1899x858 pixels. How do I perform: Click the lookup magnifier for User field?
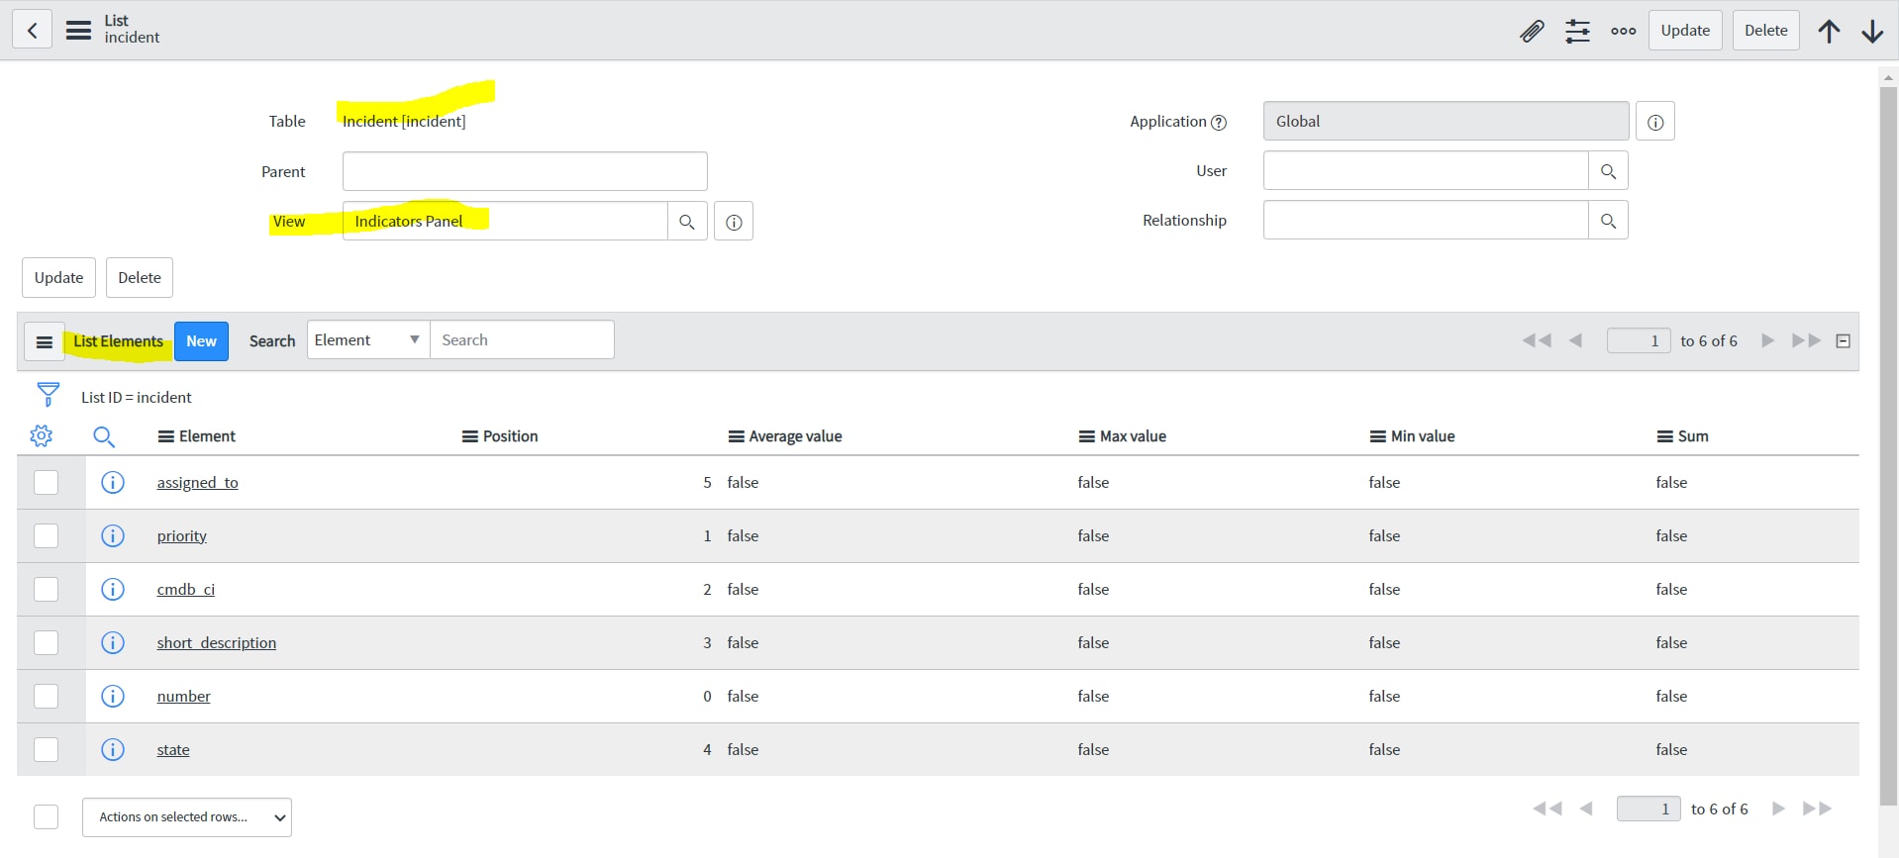pos(1608,171)
